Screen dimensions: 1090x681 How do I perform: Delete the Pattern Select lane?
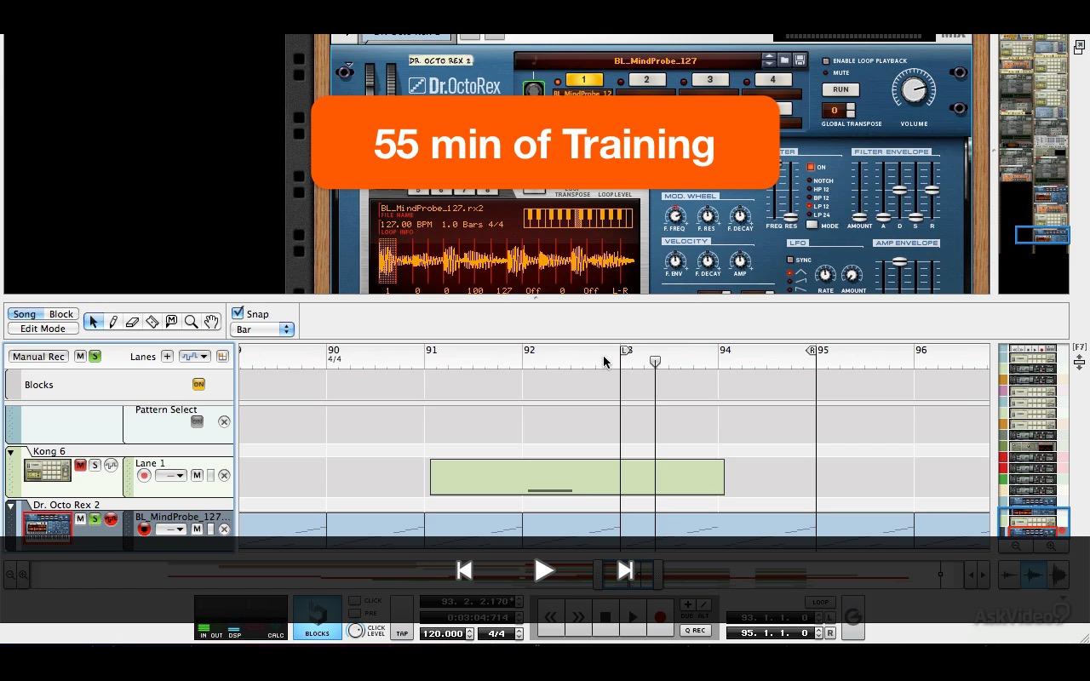tap(224, 421)
